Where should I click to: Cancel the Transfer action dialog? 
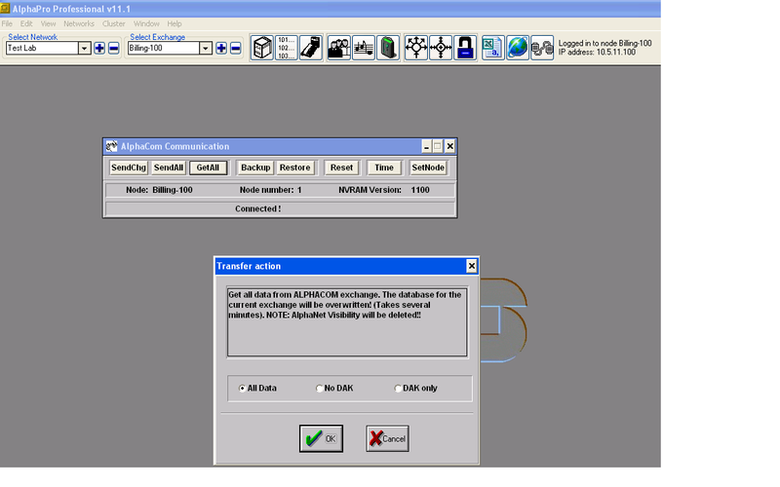[387, 438]
